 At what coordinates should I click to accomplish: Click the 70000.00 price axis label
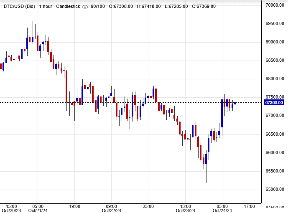pos(274,5)
